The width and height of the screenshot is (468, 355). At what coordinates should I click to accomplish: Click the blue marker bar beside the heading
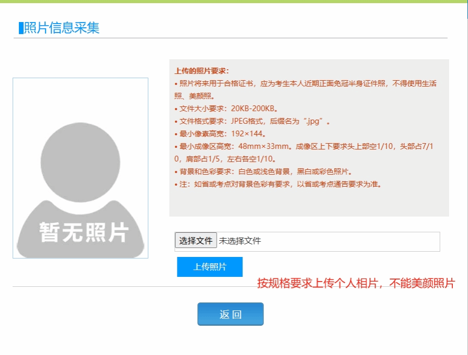click(x=21, y=28)
